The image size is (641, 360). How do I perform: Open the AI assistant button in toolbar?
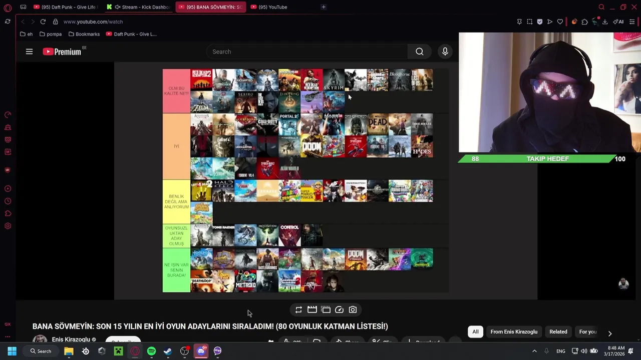tap(618, 21)
